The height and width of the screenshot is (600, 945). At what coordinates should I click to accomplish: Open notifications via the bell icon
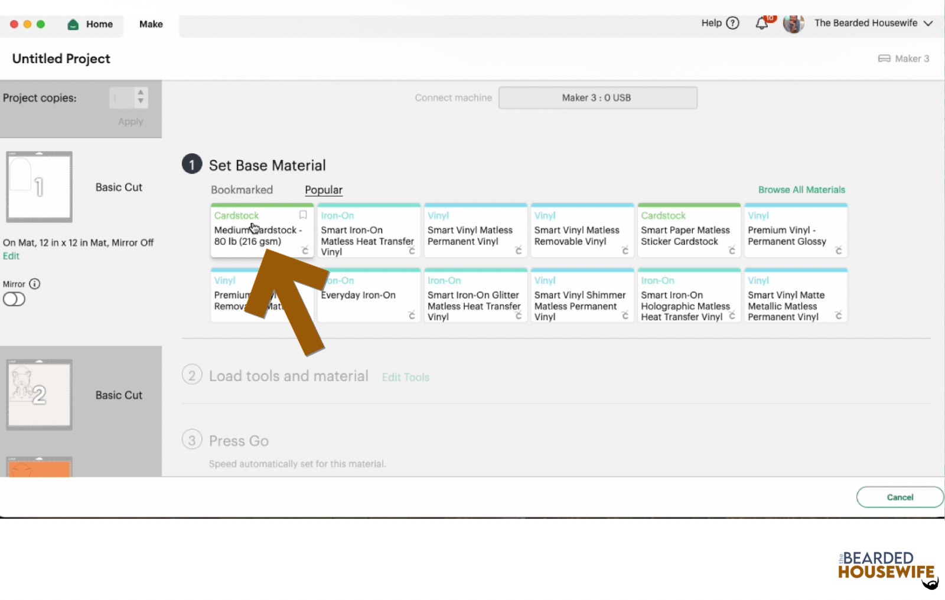click(x=762, y=23)
